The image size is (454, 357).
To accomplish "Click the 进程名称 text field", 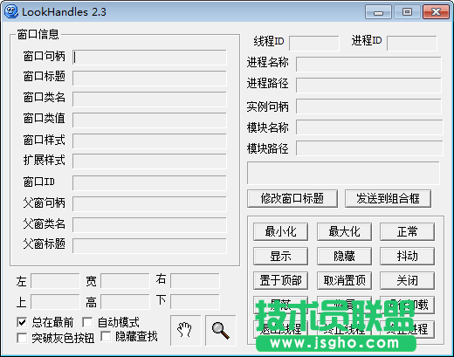I will [x=368, y=64].
